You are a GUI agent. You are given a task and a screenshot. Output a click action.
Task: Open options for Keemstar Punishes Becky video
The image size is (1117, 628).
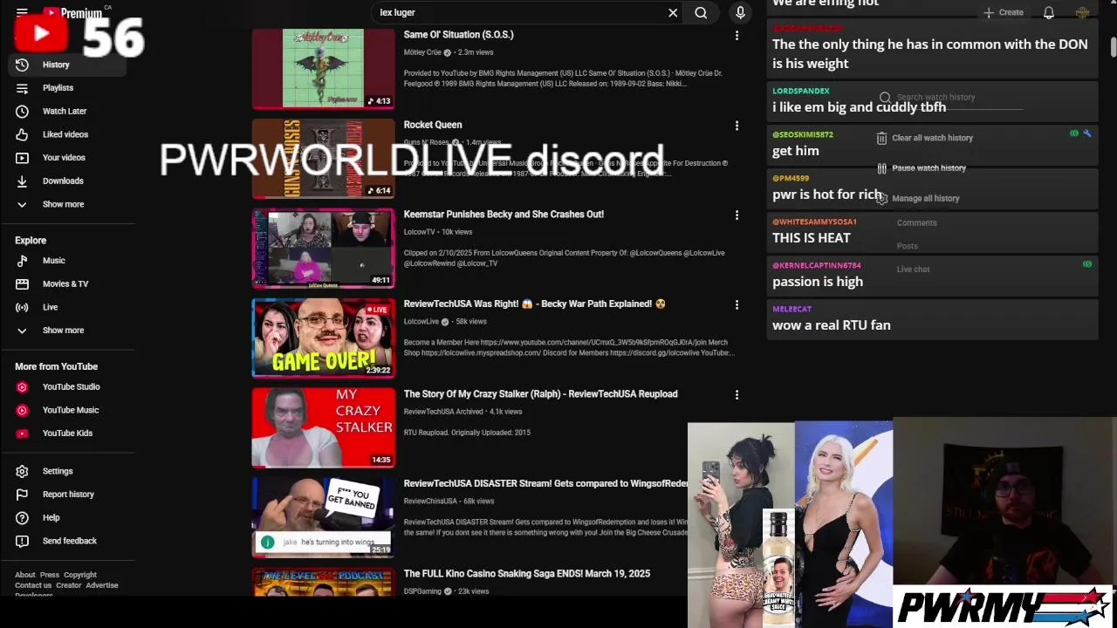click(x=737, y=215)
